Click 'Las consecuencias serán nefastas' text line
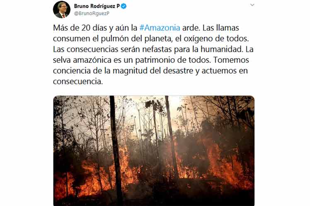 coord(112,49)
